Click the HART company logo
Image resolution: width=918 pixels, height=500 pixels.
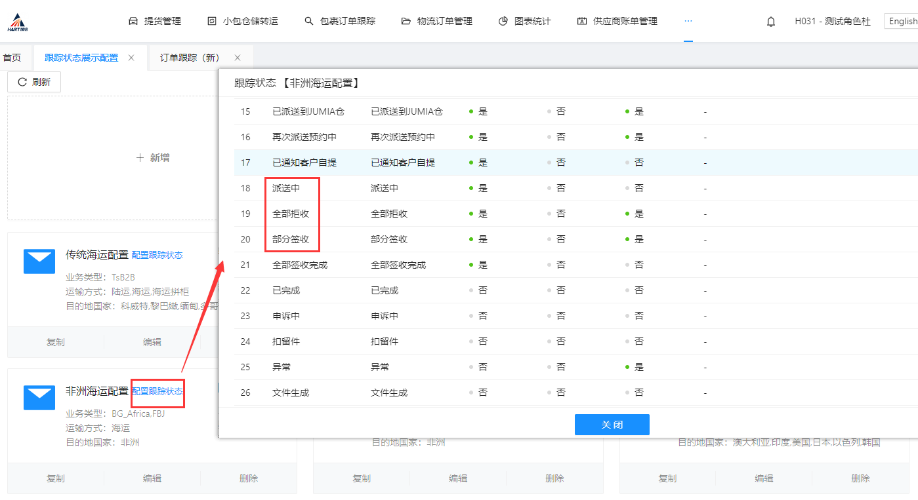18,22
